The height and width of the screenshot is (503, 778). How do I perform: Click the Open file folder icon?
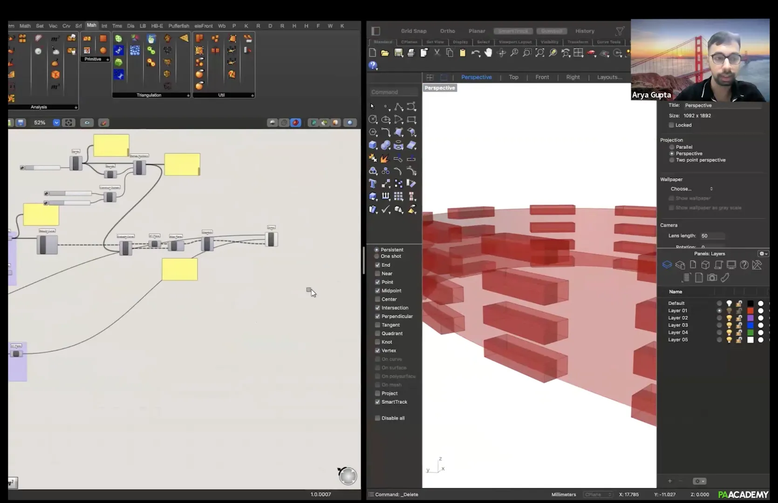point(385,53)
